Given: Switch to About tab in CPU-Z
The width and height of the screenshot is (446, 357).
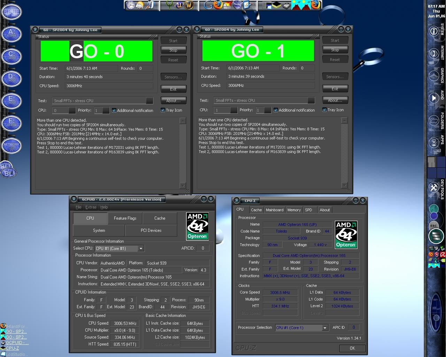Looking at the screenshot, I should [325, 210].
